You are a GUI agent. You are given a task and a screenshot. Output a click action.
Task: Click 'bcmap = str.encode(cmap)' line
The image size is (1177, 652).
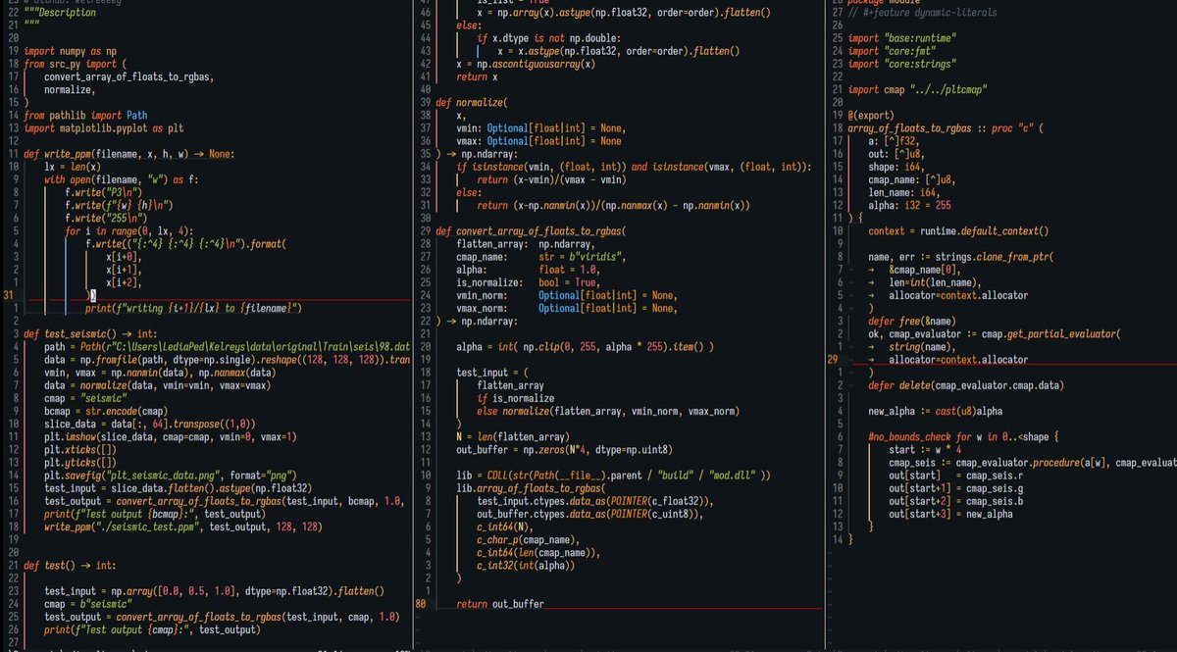click(x=106, y=412)
